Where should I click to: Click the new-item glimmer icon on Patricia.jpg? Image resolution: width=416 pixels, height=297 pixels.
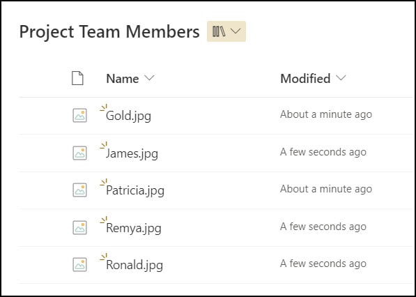103,182
